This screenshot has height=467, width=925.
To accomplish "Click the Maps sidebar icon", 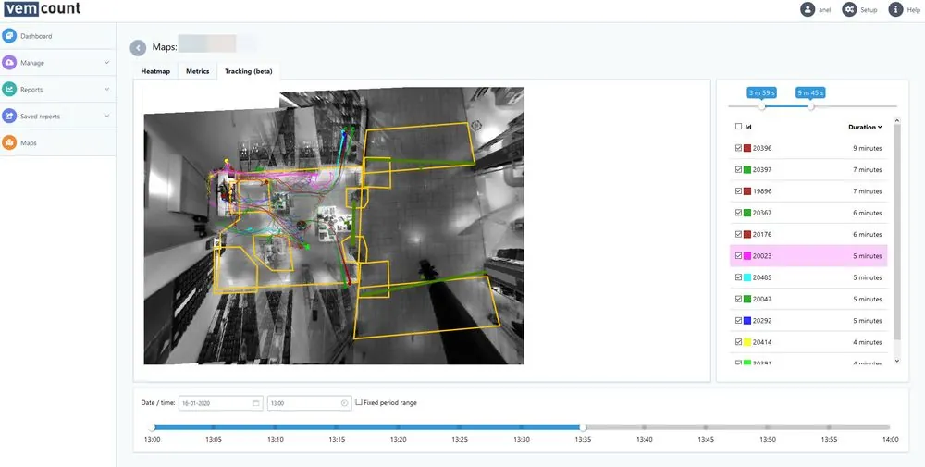I will (x=9, y=142).
